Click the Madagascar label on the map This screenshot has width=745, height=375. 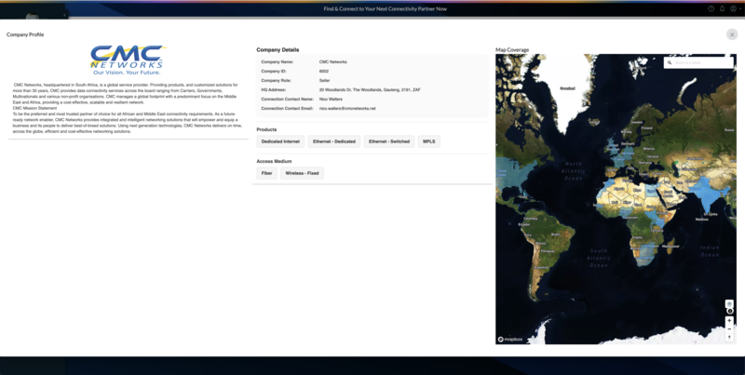pos(670,247)
